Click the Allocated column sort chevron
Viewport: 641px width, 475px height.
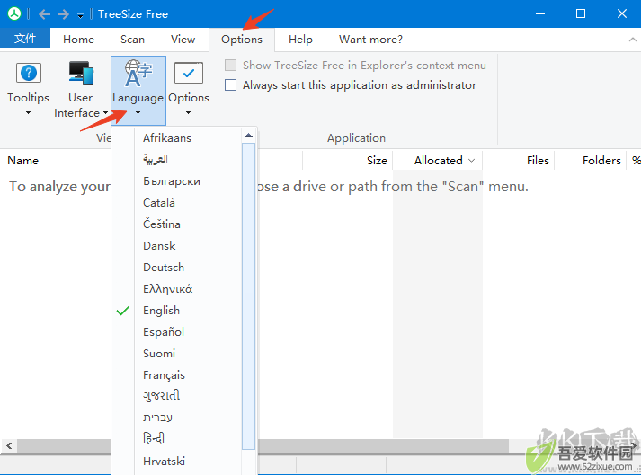coord(471,161)
